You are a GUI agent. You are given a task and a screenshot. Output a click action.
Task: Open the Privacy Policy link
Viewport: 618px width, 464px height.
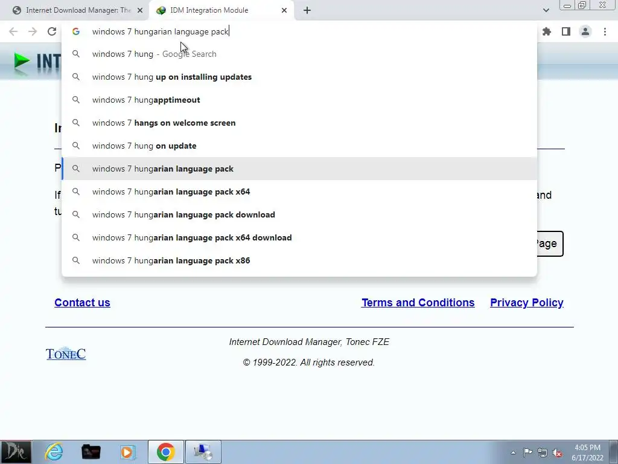[x=526, y=303]
